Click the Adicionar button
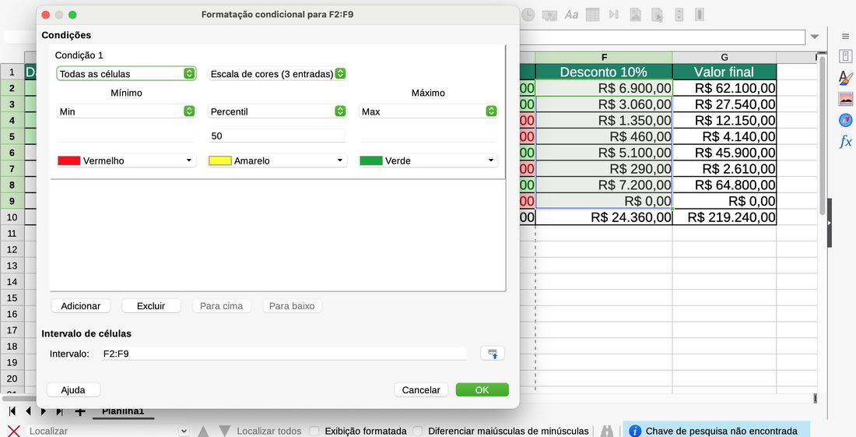This screenshot has width=856, height=437. click(x=81, y=306)
